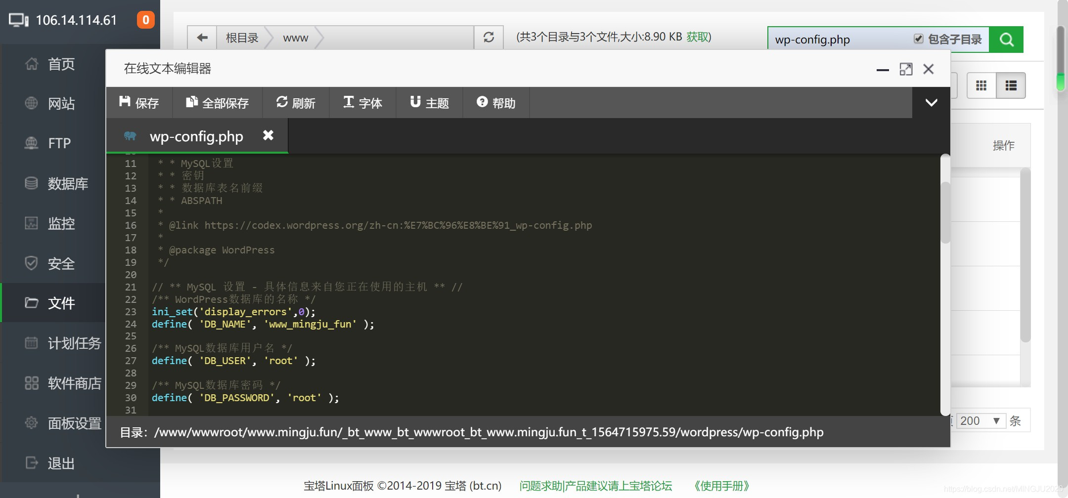Click the 面板设置 gear icon

point(31,423)
